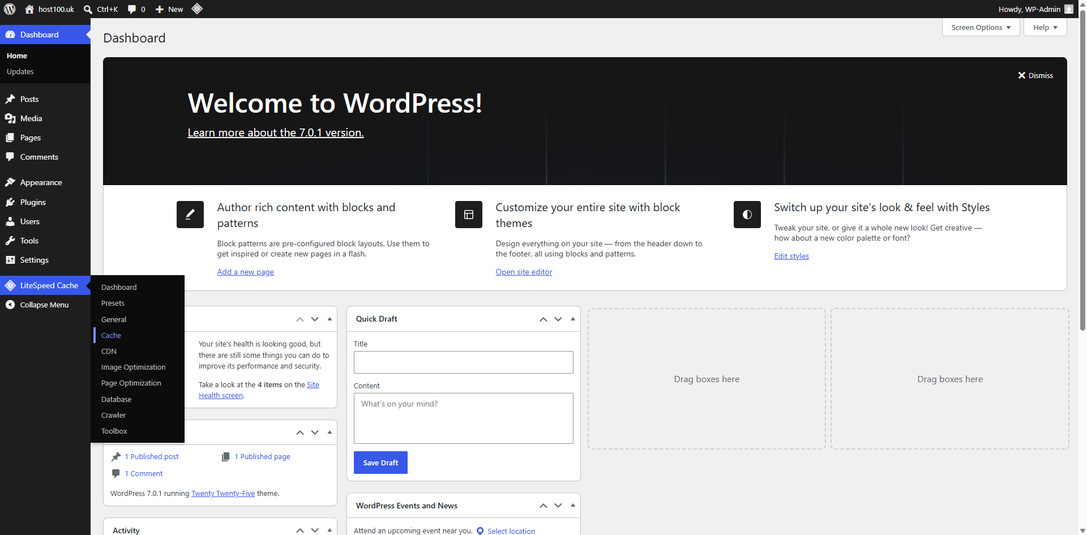
Task: Click half-circle Styles icon
Action: click(747, 215)
